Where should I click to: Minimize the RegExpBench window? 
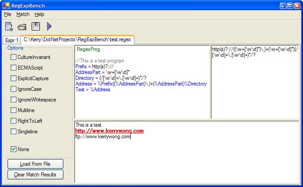(x=283, y=6)
